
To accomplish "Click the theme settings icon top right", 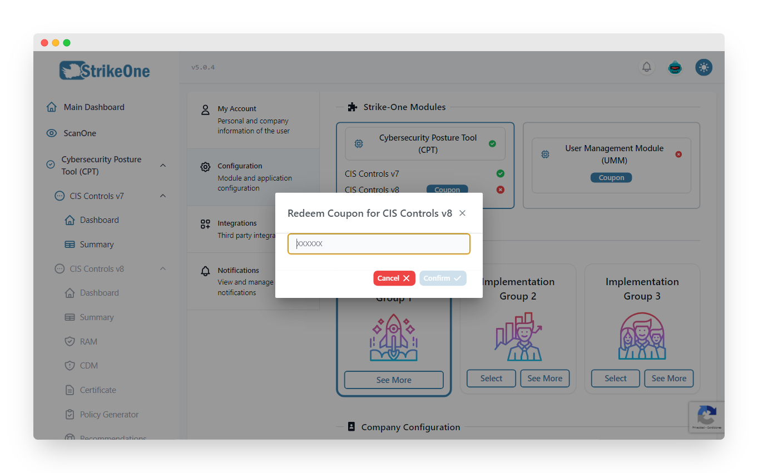I will tap(703, 67).
